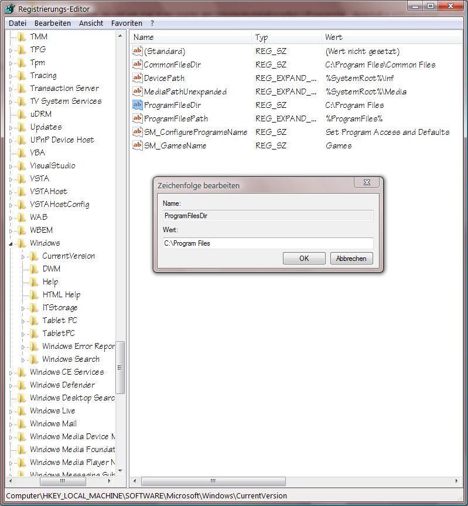Collapse the Windows tree node

point(11,244)
